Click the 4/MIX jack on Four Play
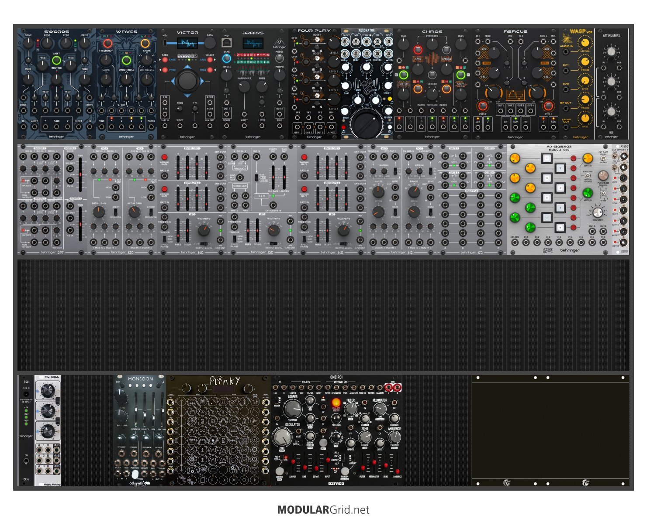The width and height of the screenshot is (647, 519). (331, 127)
